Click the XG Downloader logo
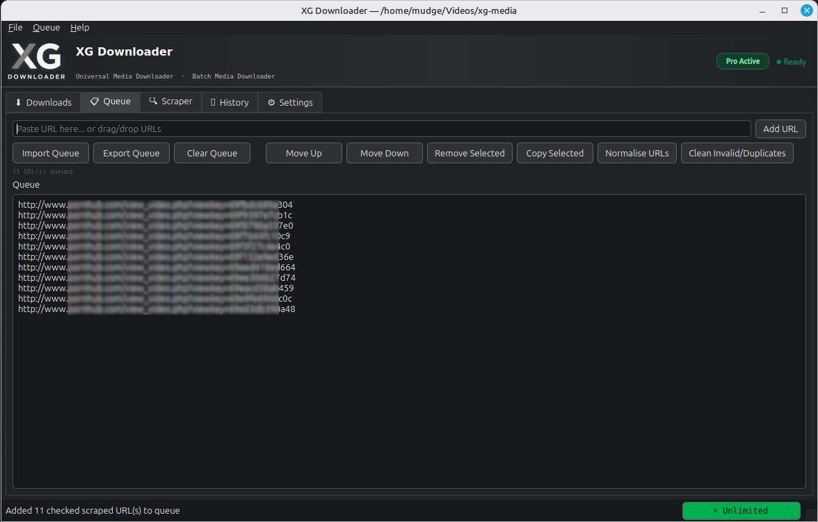Image resolution: width=818 pixels, height=522 pixels. (36, 61)
